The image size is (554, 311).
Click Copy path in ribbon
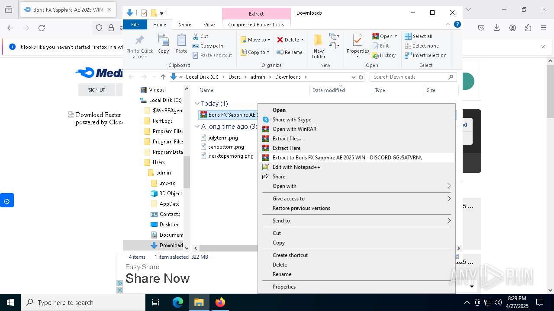[208, 46]
